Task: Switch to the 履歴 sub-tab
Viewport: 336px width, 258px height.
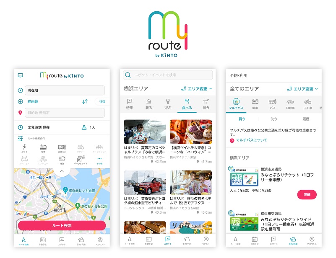Action: tap(306, 119)
